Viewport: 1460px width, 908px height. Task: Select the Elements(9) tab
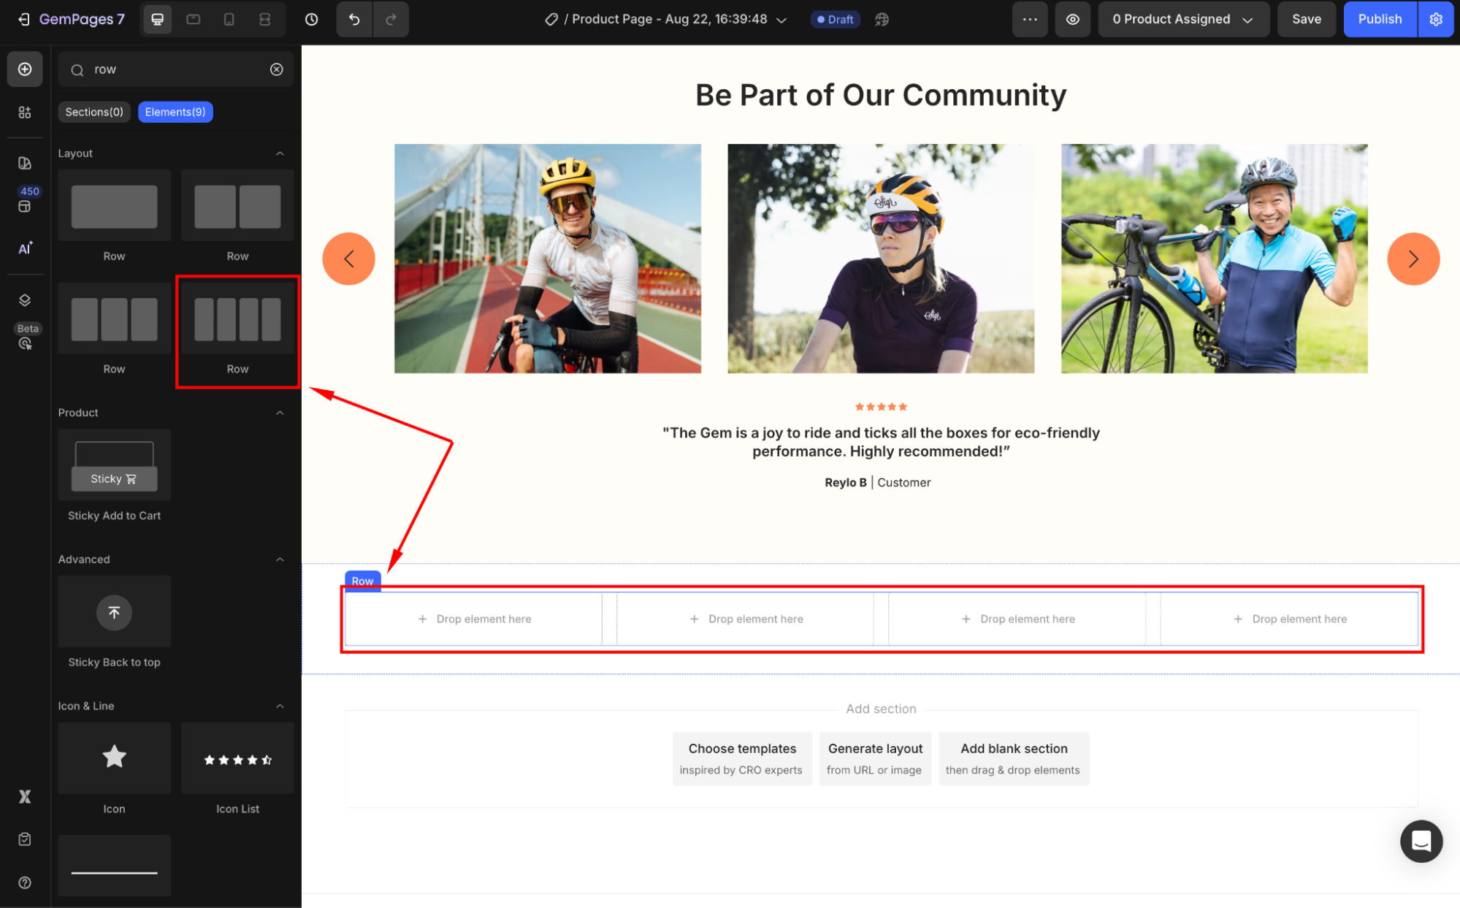pos(175,112)
